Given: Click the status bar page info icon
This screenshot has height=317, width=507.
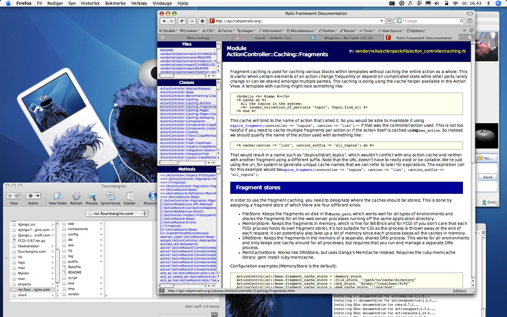Looking at the screenshot, I should [162, 291].
